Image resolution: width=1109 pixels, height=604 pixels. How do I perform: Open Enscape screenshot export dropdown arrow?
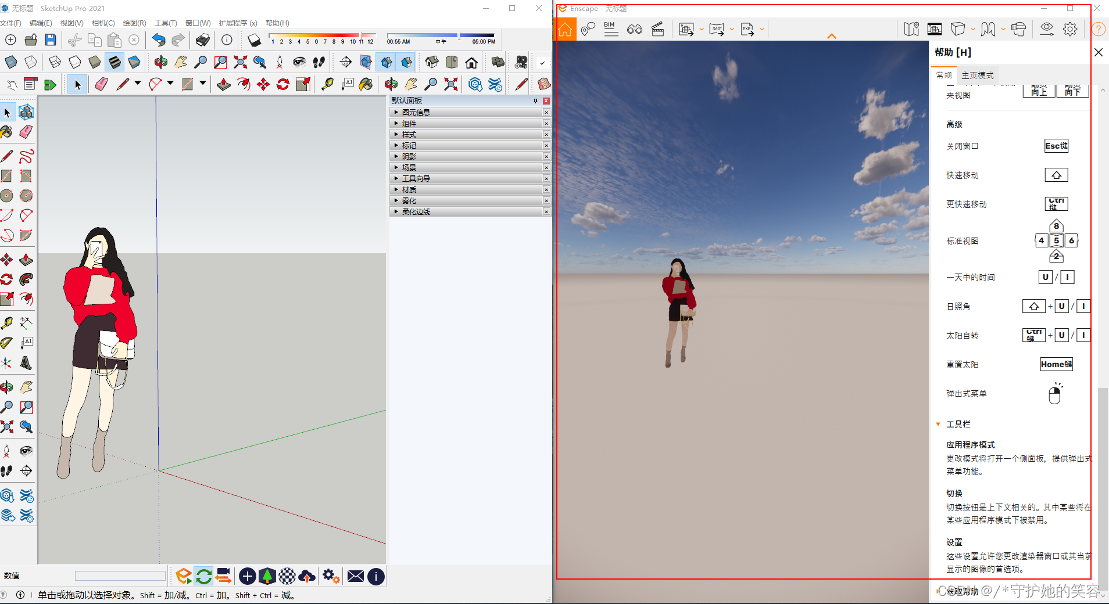(702, 29)
